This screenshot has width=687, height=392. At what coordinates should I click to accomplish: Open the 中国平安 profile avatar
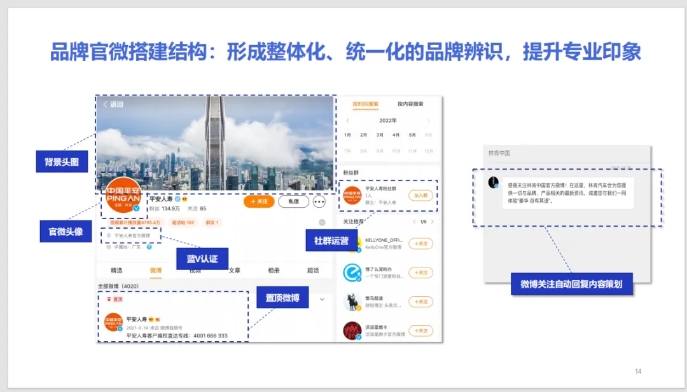pos(123,196)
